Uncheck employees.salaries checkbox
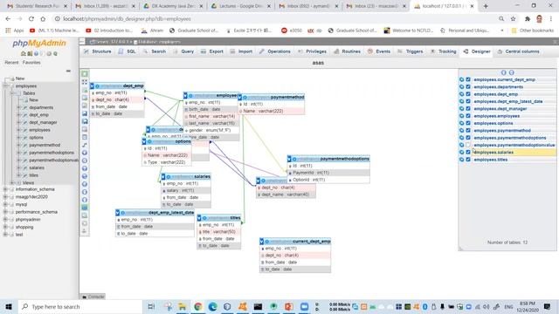The width and height of the screenshot is (559, 314). [468, 153]
